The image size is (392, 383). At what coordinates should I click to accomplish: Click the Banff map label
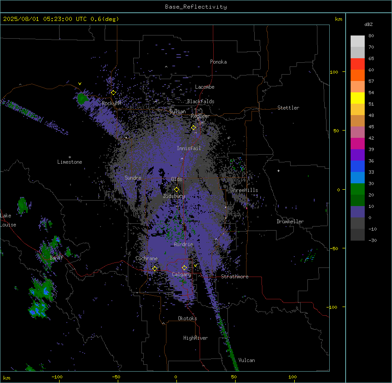[x=56, y=258]
